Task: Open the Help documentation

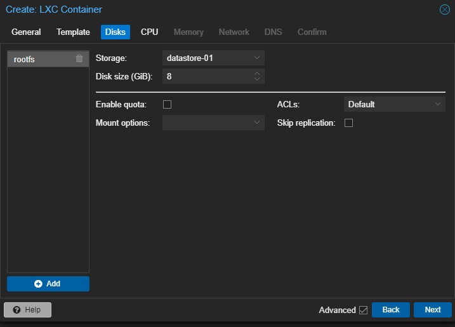Action: pos(27,310)
